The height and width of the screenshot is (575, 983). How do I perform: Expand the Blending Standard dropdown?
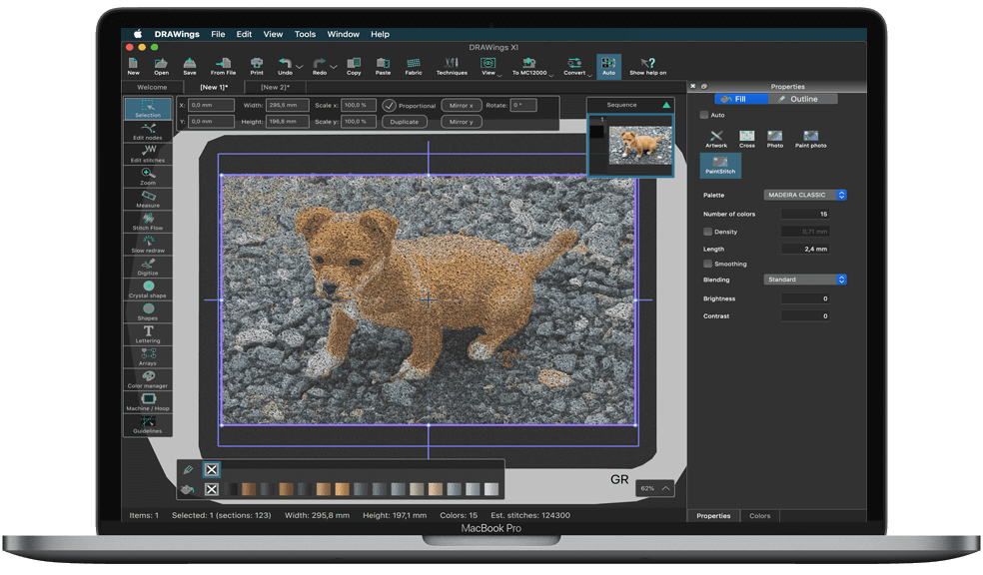pyautogui.click(x=804, y=280)
